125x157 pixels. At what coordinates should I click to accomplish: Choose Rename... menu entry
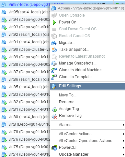click(88, 102)
